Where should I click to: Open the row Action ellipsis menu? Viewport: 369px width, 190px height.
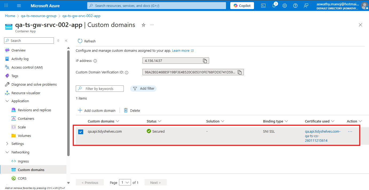pos(350,132)
